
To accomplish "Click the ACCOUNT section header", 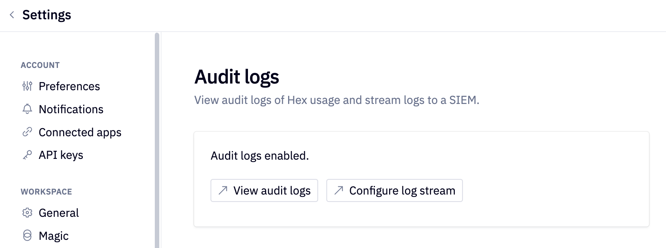I will [40, 65].
